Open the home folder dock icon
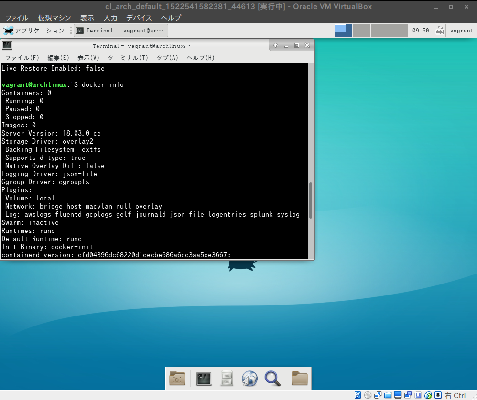 click(177, 378)
